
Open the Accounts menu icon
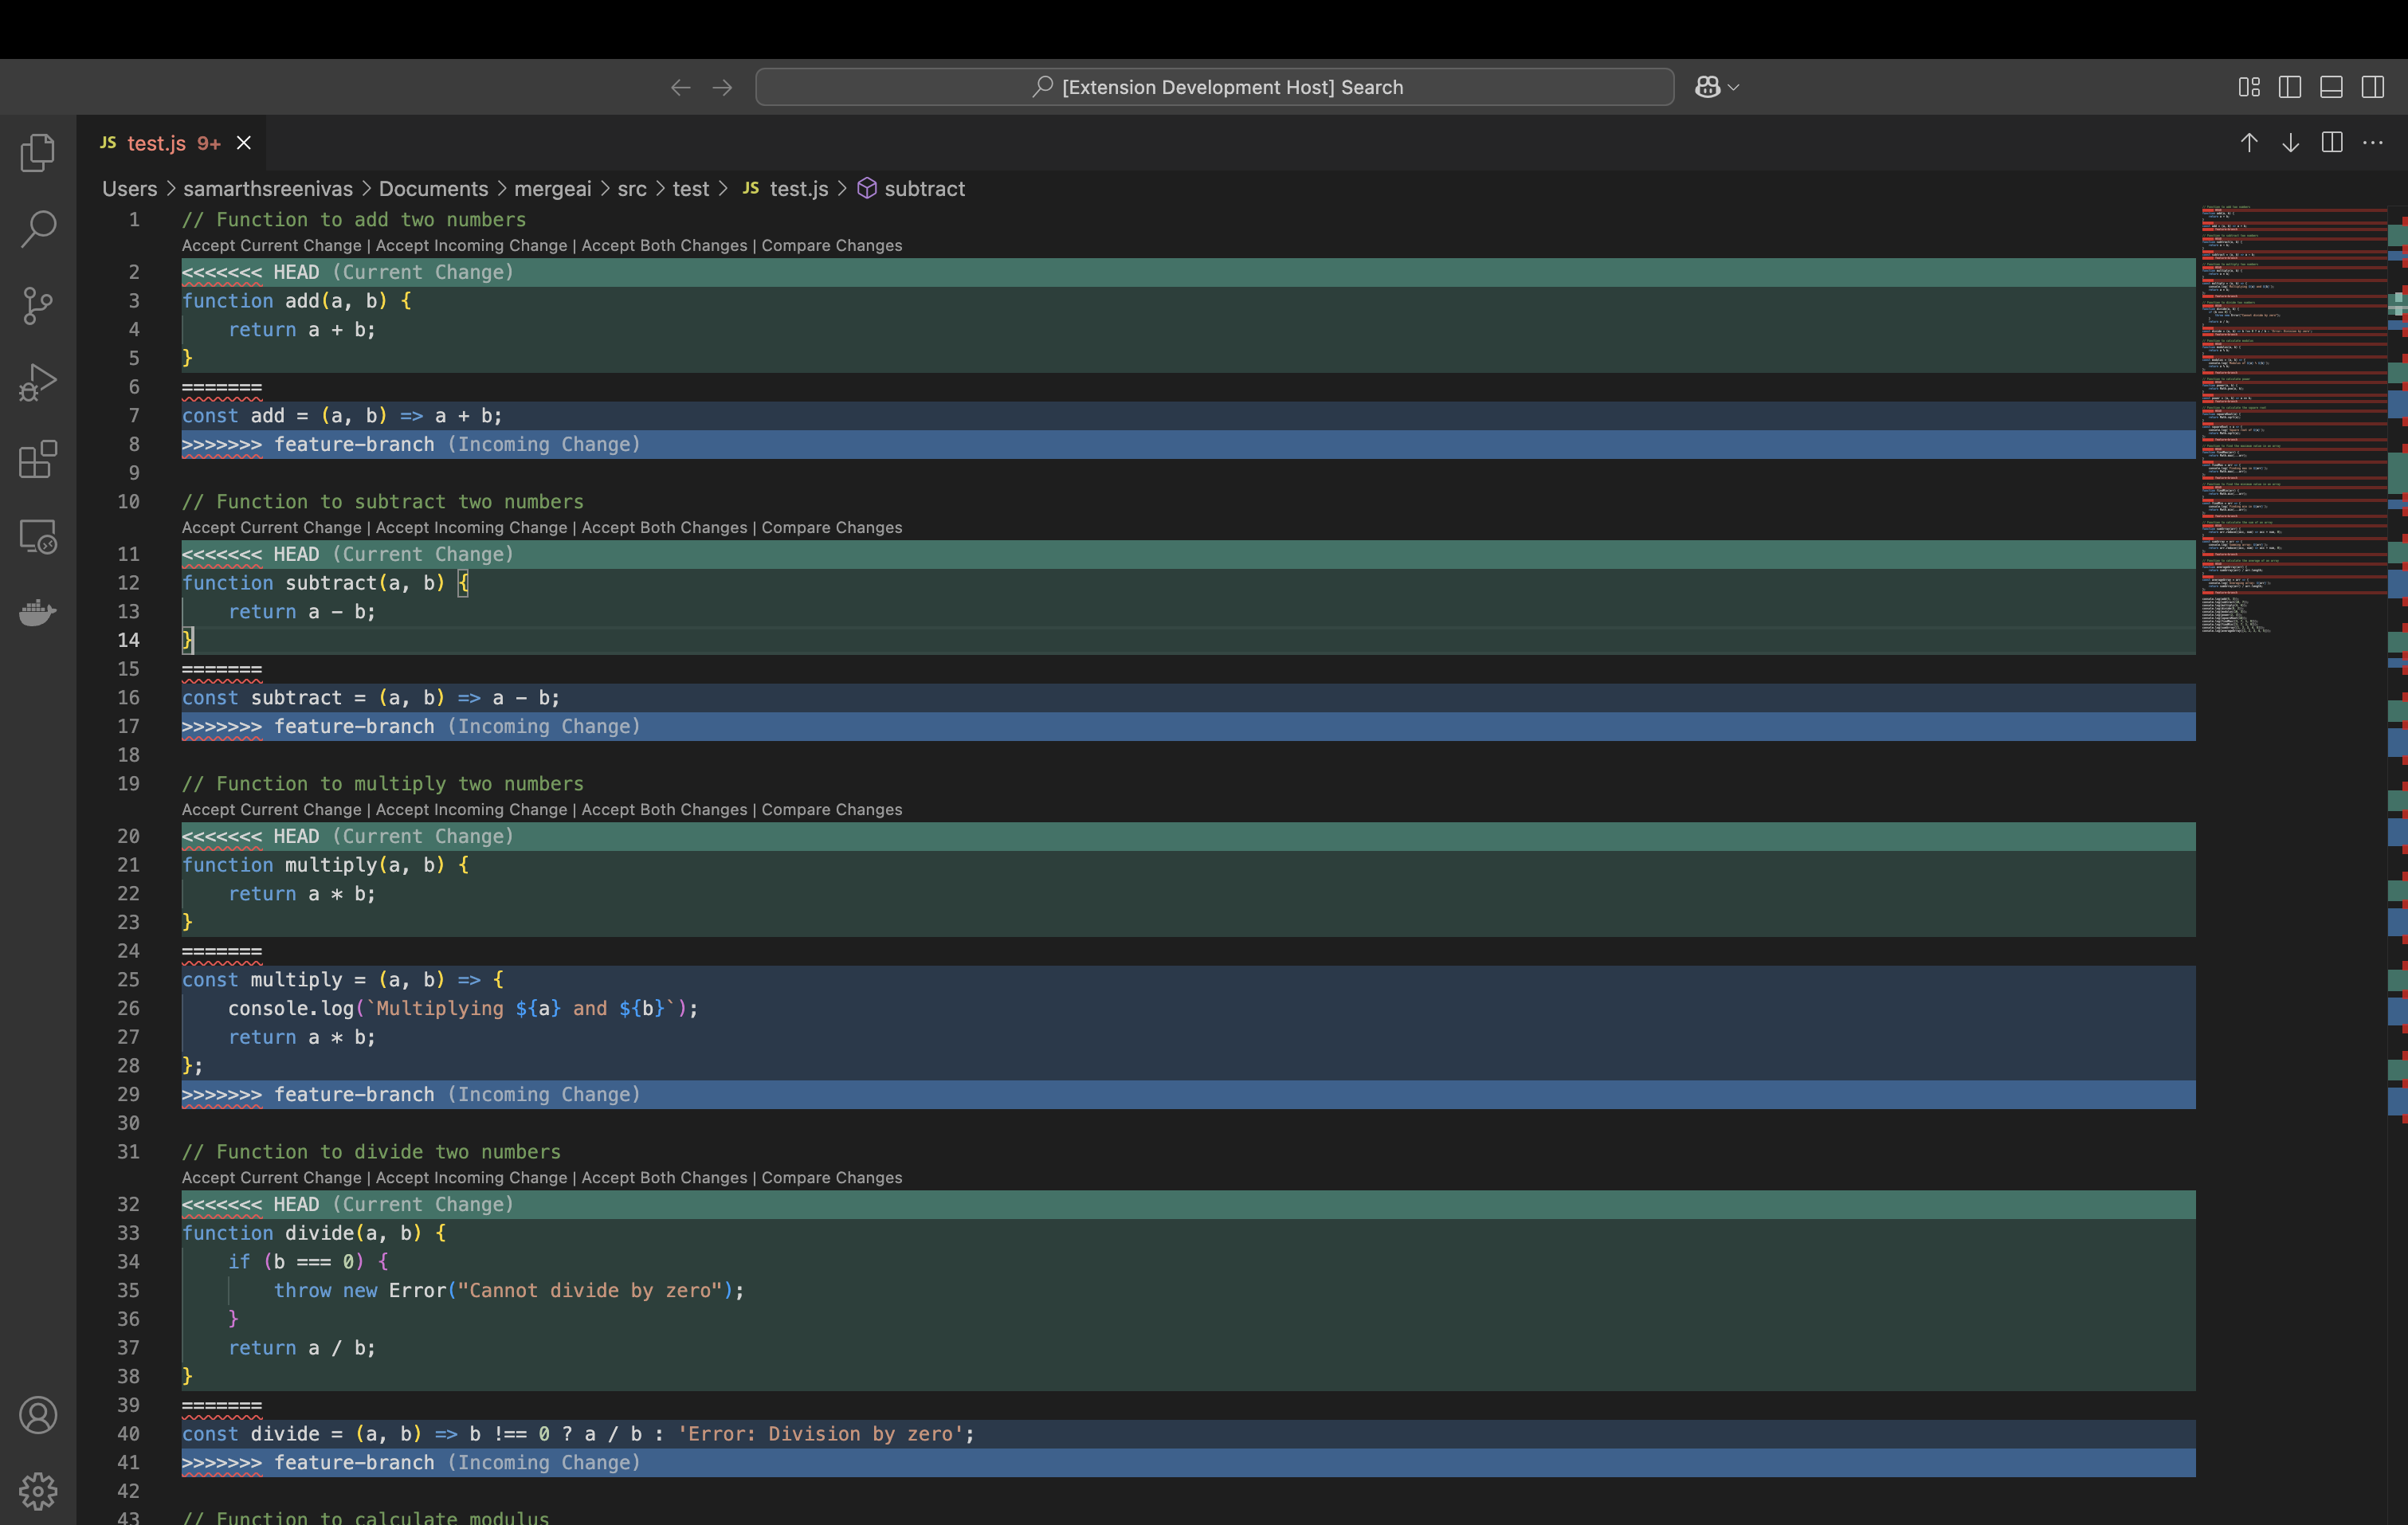pyautogui.click(x=38, y=1415)
